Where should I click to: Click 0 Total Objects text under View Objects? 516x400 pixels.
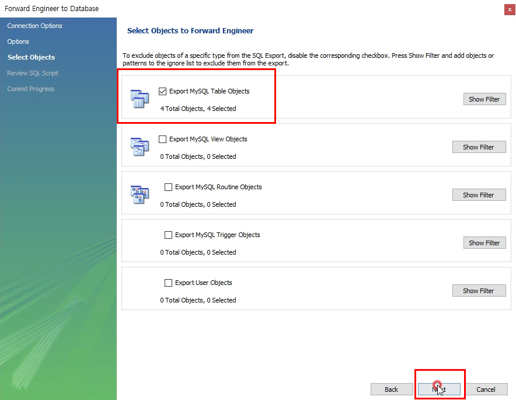[x=198, y=156]
